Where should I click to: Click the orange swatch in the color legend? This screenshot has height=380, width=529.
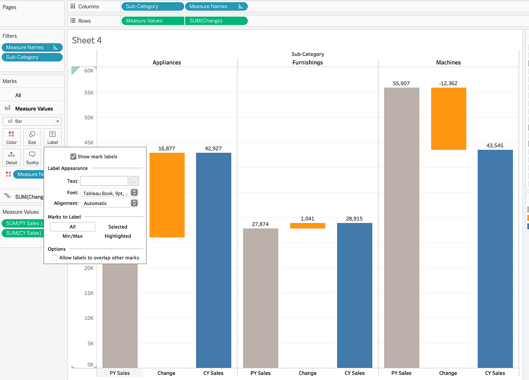coord(527,218)
